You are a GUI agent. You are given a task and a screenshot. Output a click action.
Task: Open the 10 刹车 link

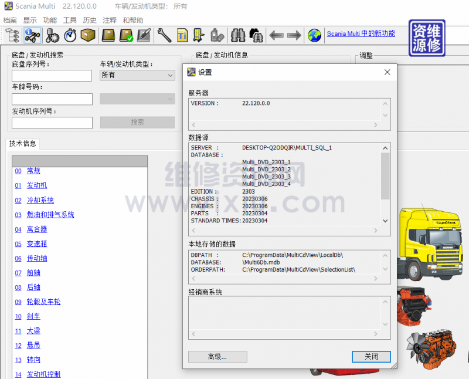point(28,316)
